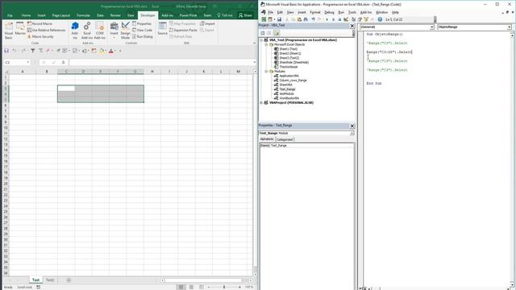
Task: Click Record Macro in Developer ribbon
Action: click(40, 23)
